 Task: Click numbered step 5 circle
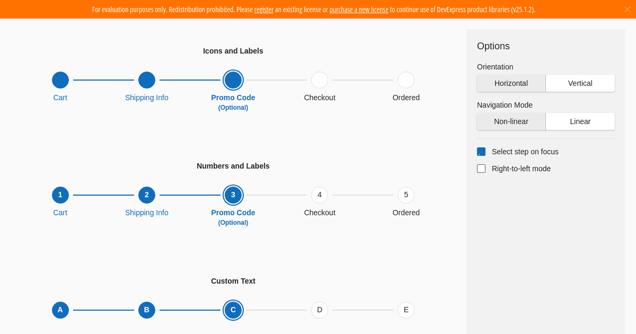point(406,195)
